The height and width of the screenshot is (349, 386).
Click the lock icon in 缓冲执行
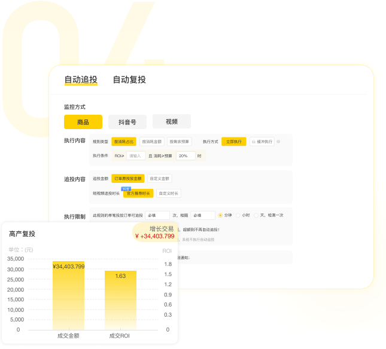254,142
